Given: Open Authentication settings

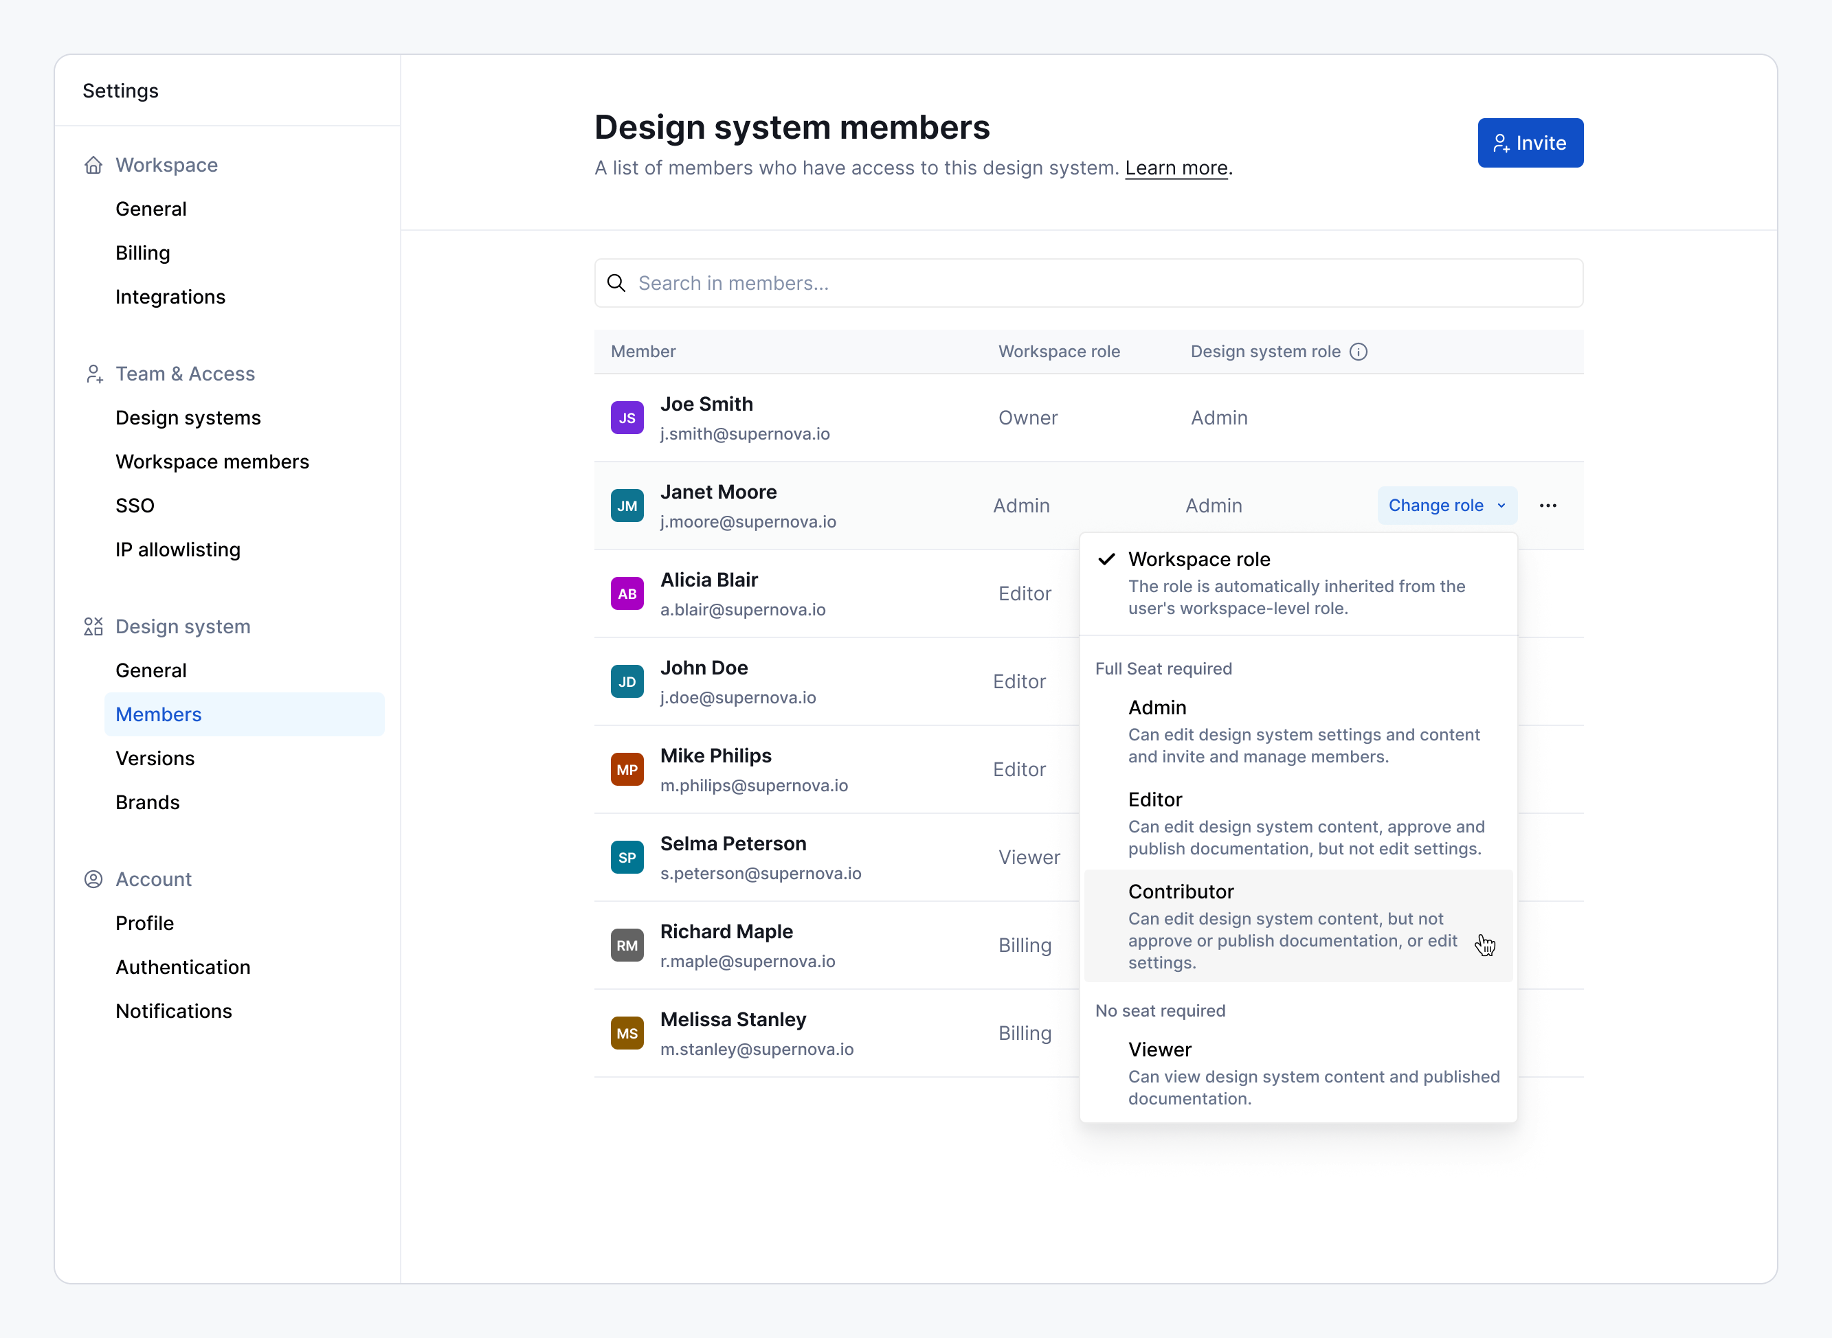Looking at the screenshot, I should coord(183,967).
